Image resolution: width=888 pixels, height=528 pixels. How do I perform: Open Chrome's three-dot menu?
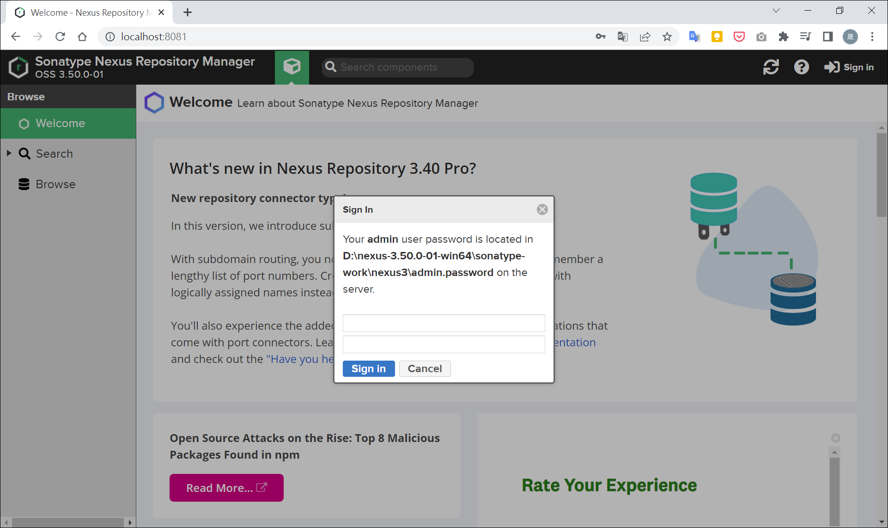tap(873, 37)
